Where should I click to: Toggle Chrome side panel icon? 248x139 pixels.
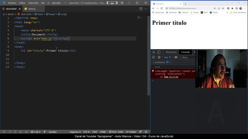tap(236, 8)
